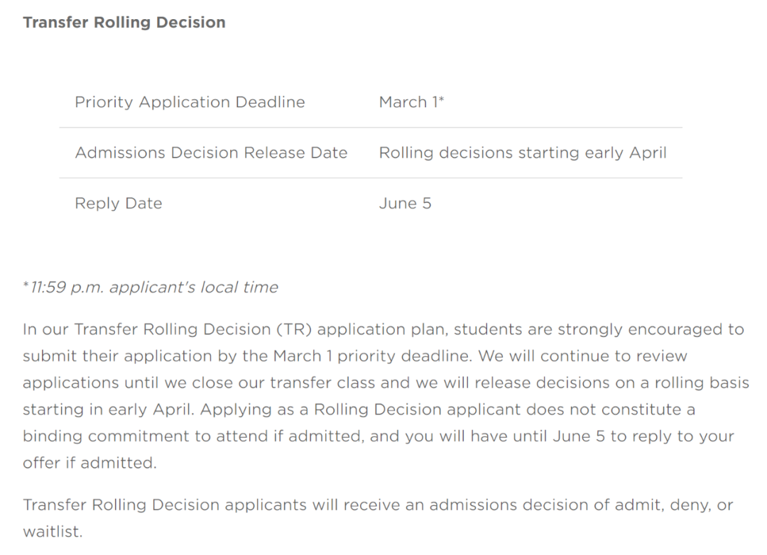Click the word 'waitlist.' on the last line
The width and height of the screenshot is (767, 555).
[53, 531]
